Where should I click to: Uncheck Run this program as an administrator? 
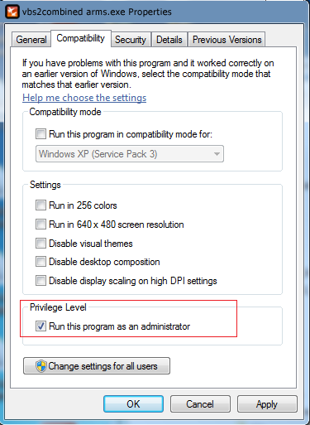[41, 326]
